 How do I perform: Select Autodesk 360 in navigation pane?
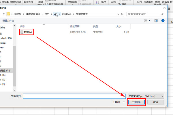(x=6, y=38)
